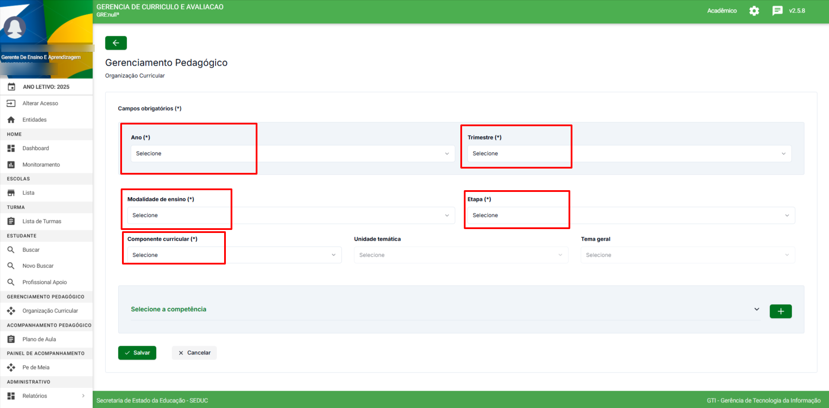
Task: Open the chat messages icon
Action: (x=777, y=11)
